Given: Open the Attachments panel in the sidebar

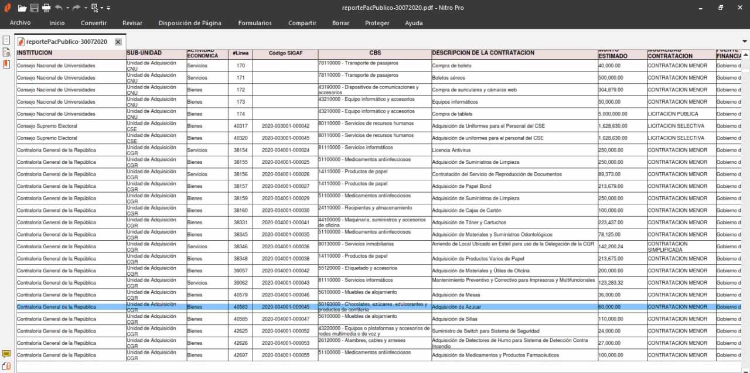Looking at the screenshot, I should pos(6,366).
